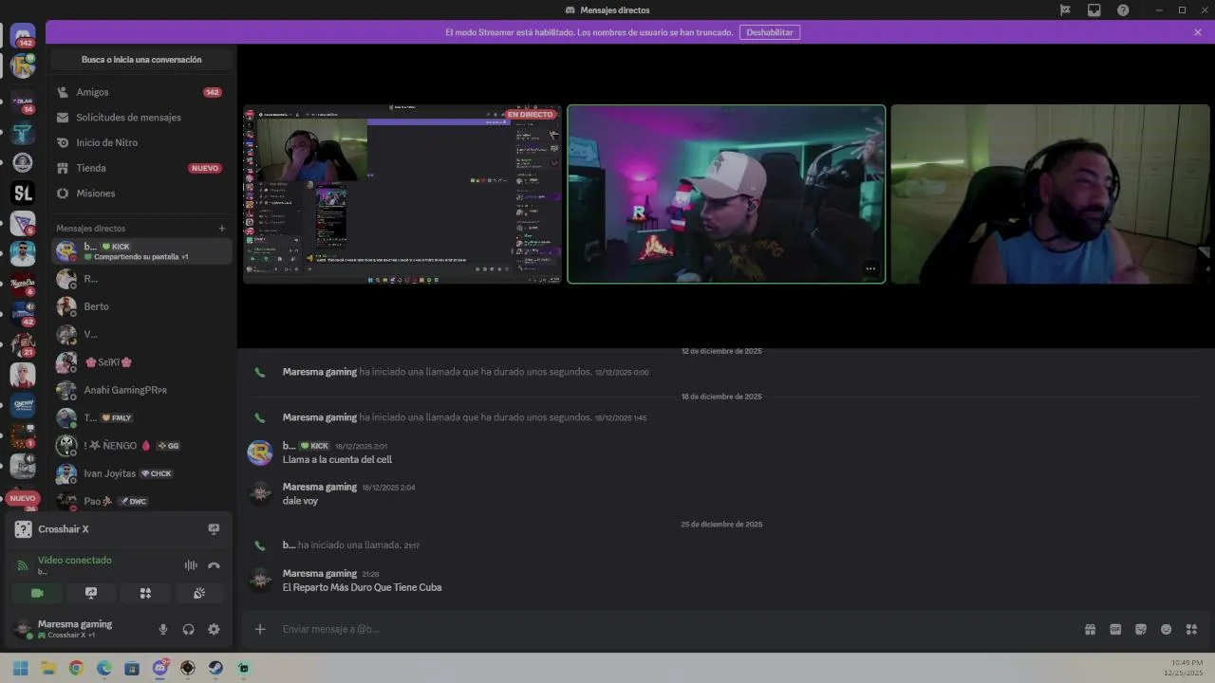Image resolution: width=1215 pixels, height=683 pixels.
Task: Open Google Chrome from the taskbar
Action: click(x=76, y=668)
